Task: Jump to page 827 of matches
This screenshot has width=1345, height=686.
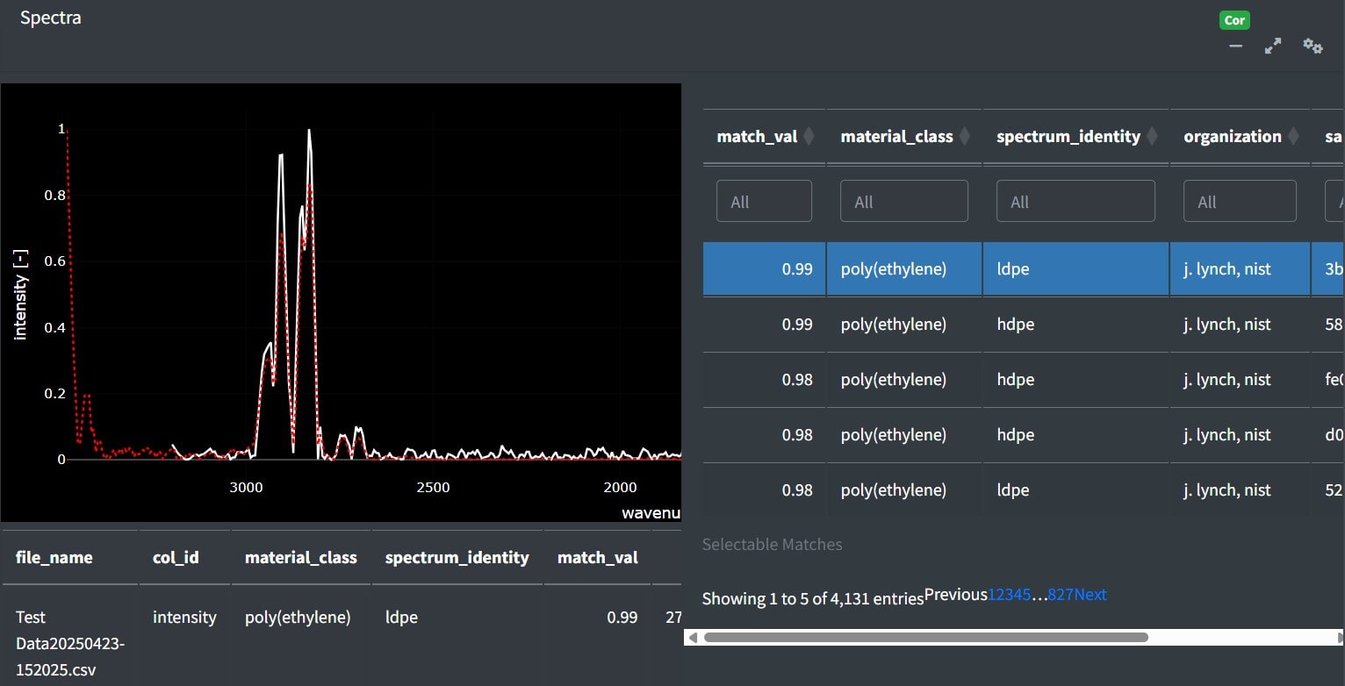Action: [1061, 595]
